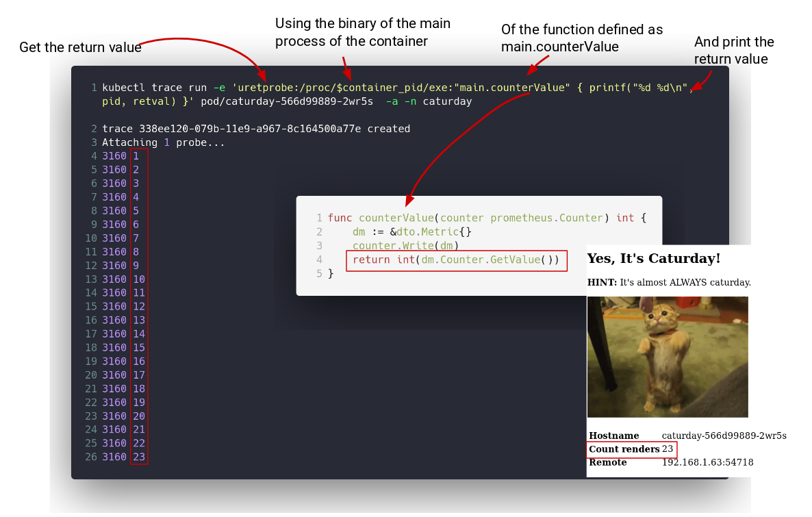The height and width of the screenshot is (517, 812).
Task: Click the return value 10 on line 13
Action: pyautogui.click(x=139, y=279)
